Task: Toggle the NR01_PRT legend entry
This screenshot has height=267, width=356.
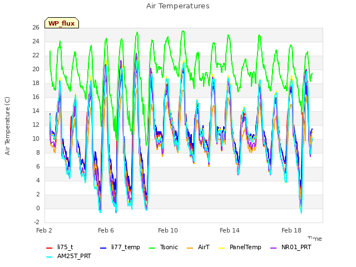Action: 290,247
